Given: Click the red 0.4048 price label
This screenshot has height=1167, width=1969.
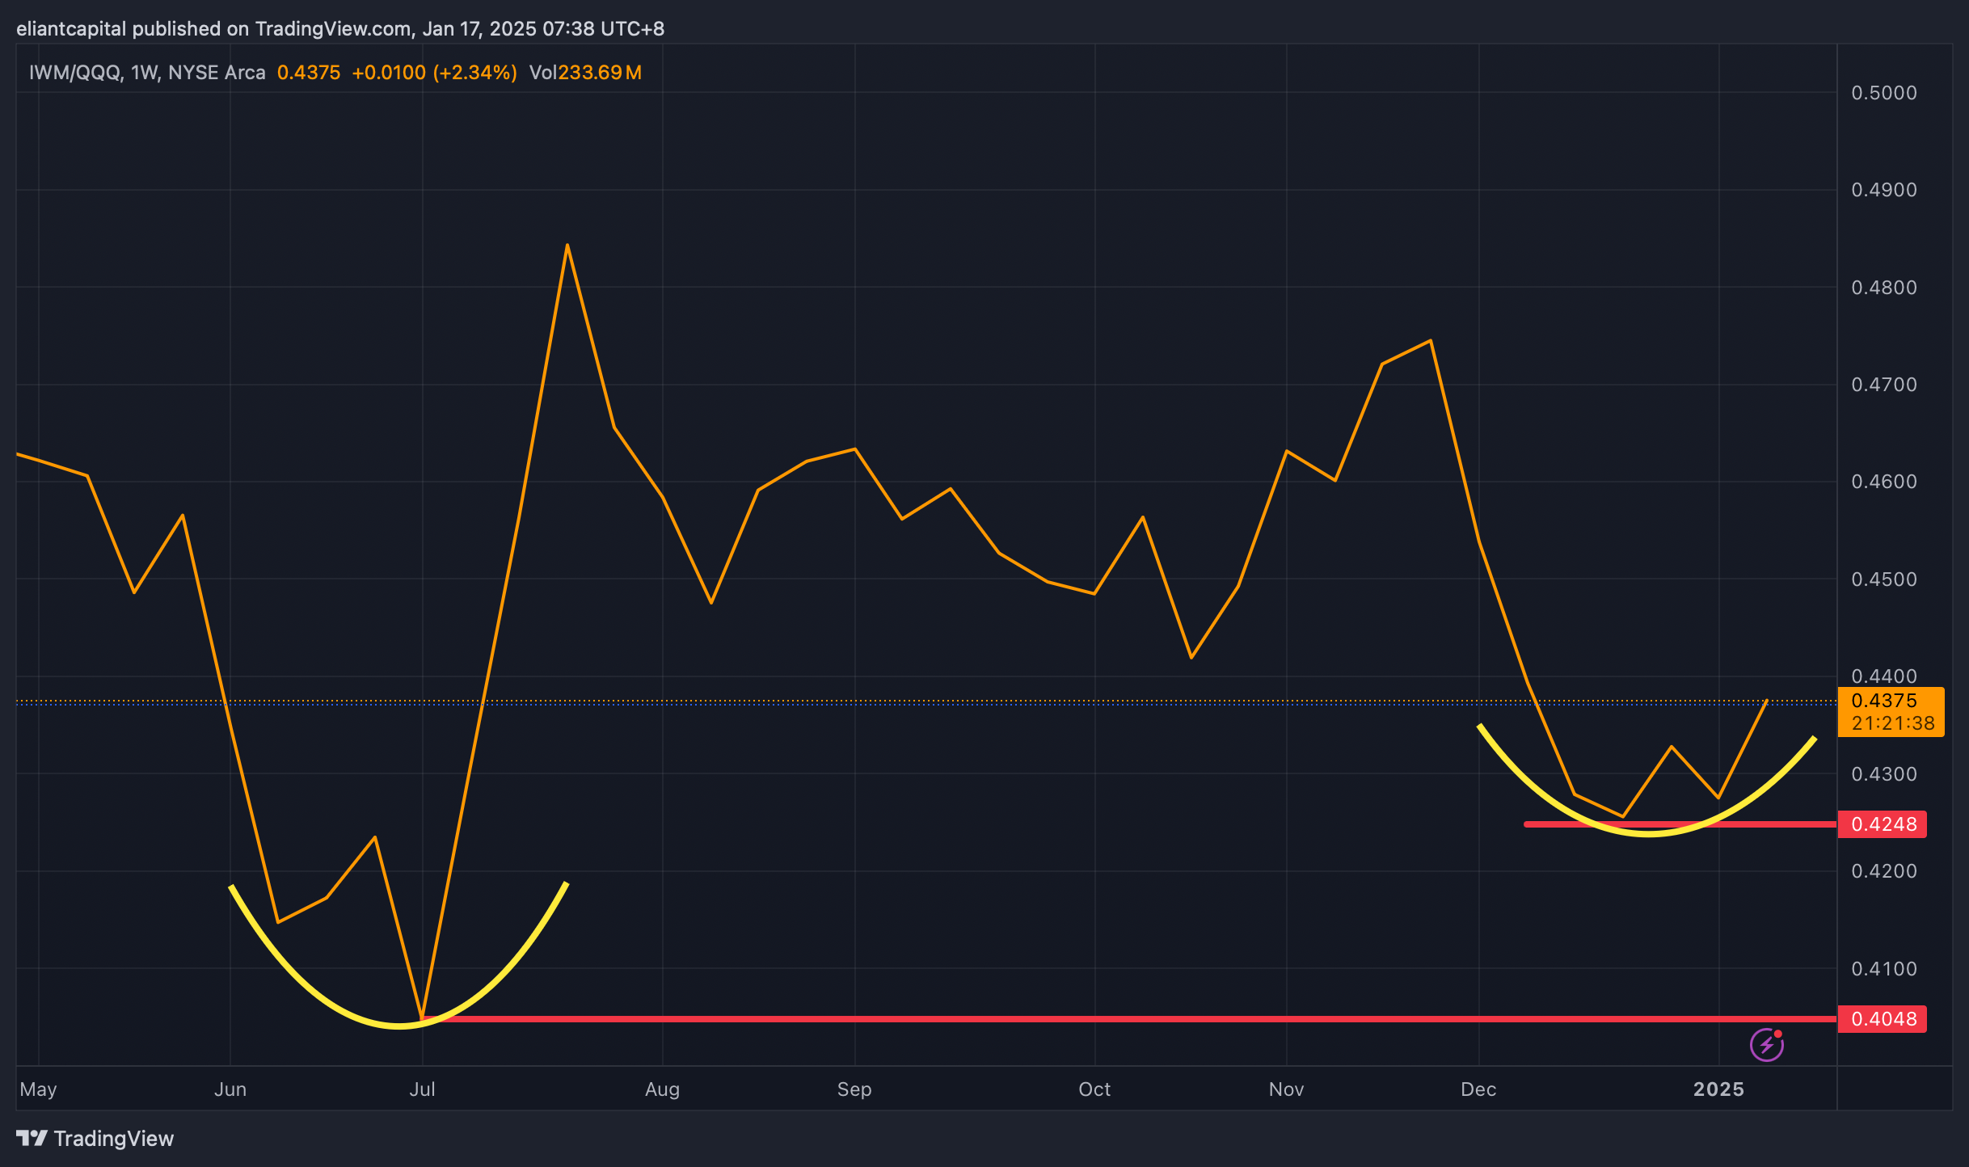Looking at the screenshot, I should pos(1883,1018).
